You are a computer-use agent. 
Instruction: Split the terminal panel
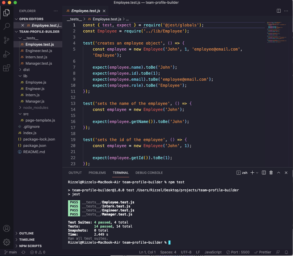263,172
